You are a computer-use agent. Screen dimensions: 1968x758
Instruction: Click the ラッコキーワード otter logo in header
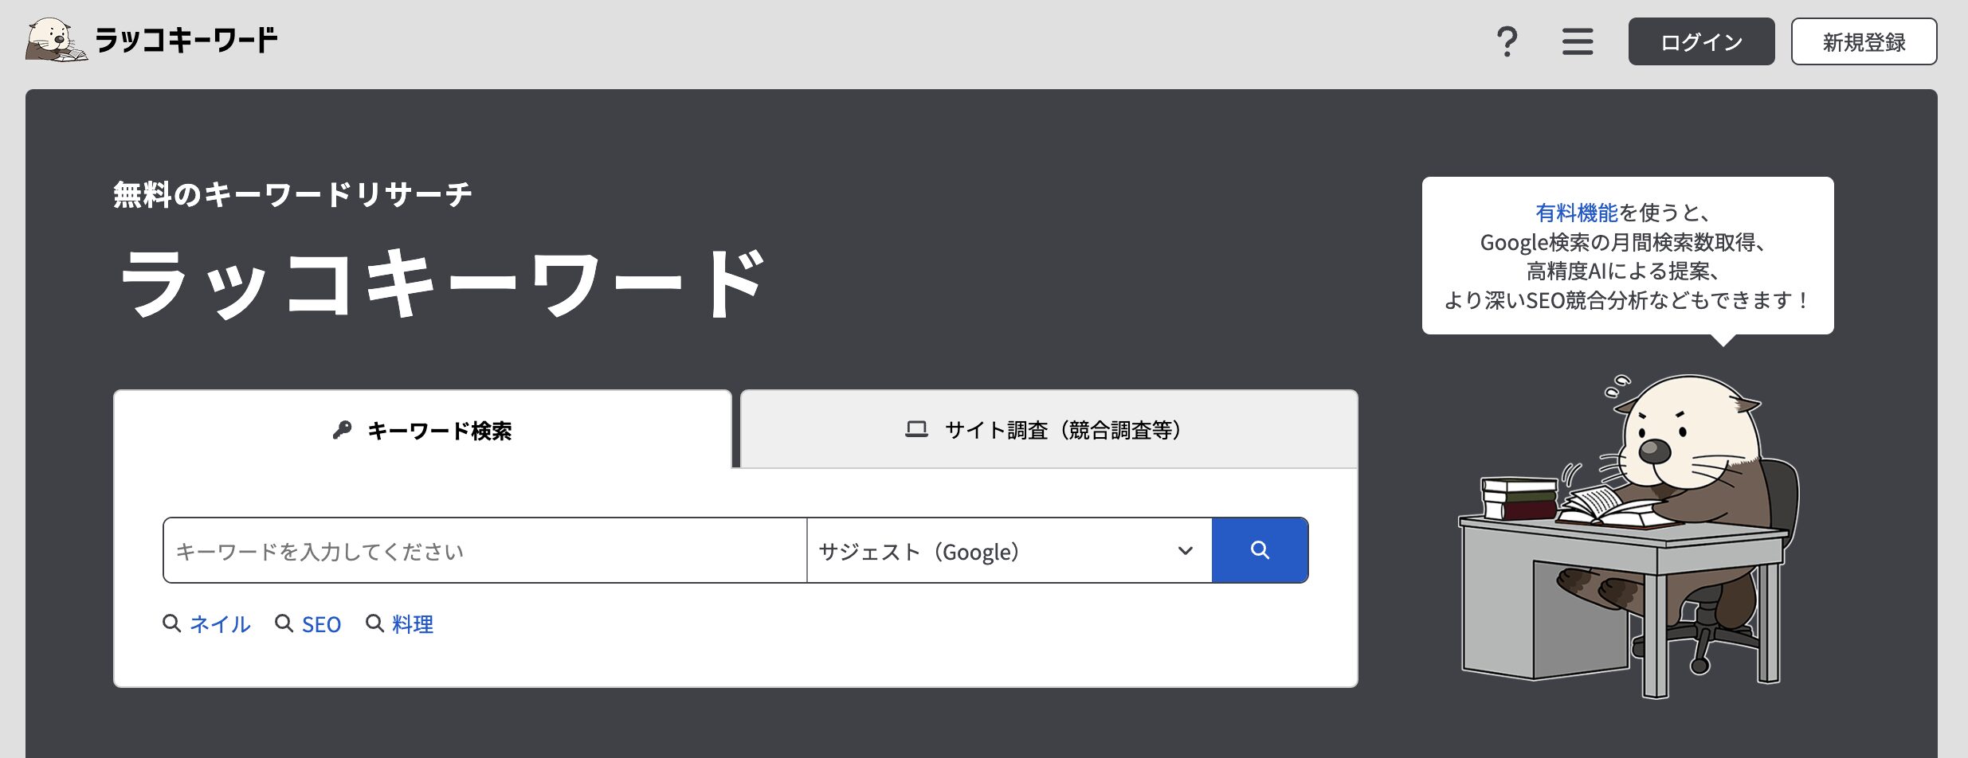point(56,40)
